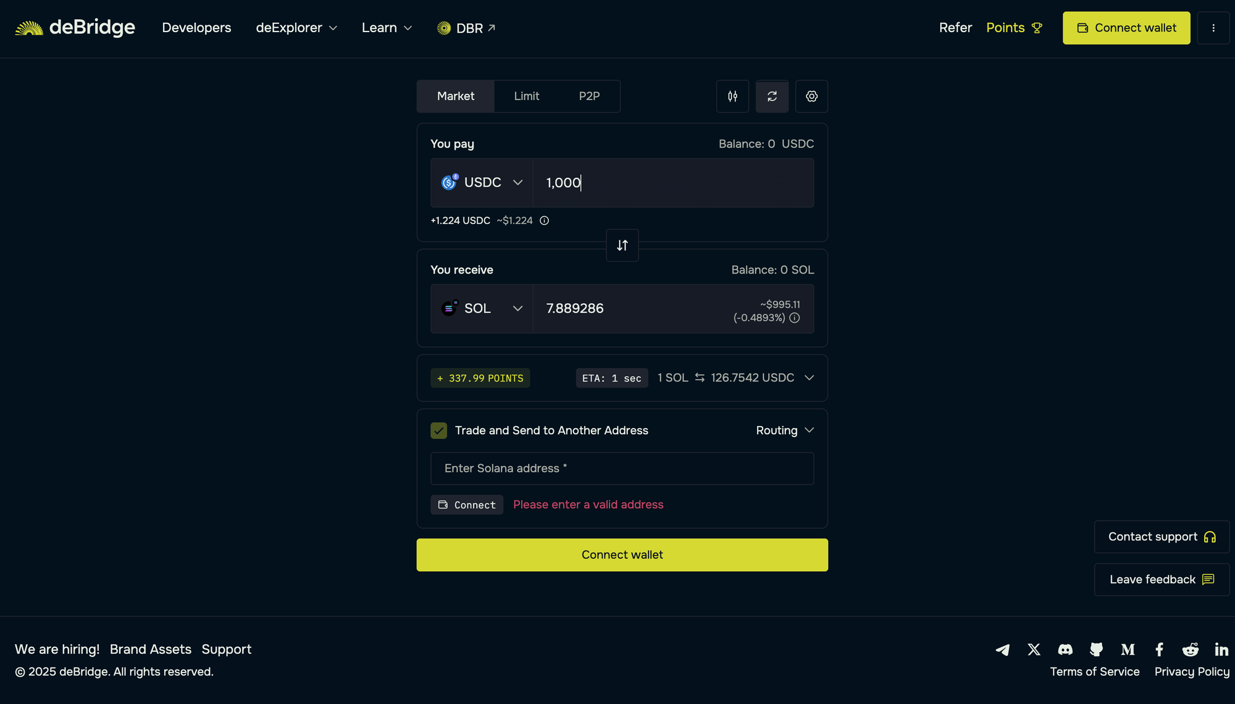This screenshot has width=1235, height=704.
Task: Expand the Routing details
Action: pyautogui.click(x=785, y=430)
